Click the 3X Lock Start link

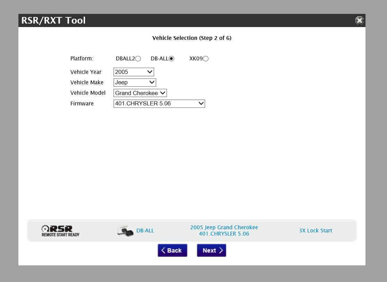point(316,231)
